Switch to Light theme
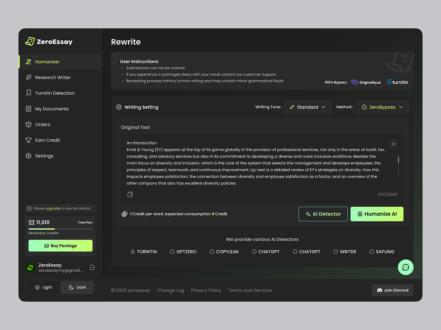441x330 pixels. point(43,287)
